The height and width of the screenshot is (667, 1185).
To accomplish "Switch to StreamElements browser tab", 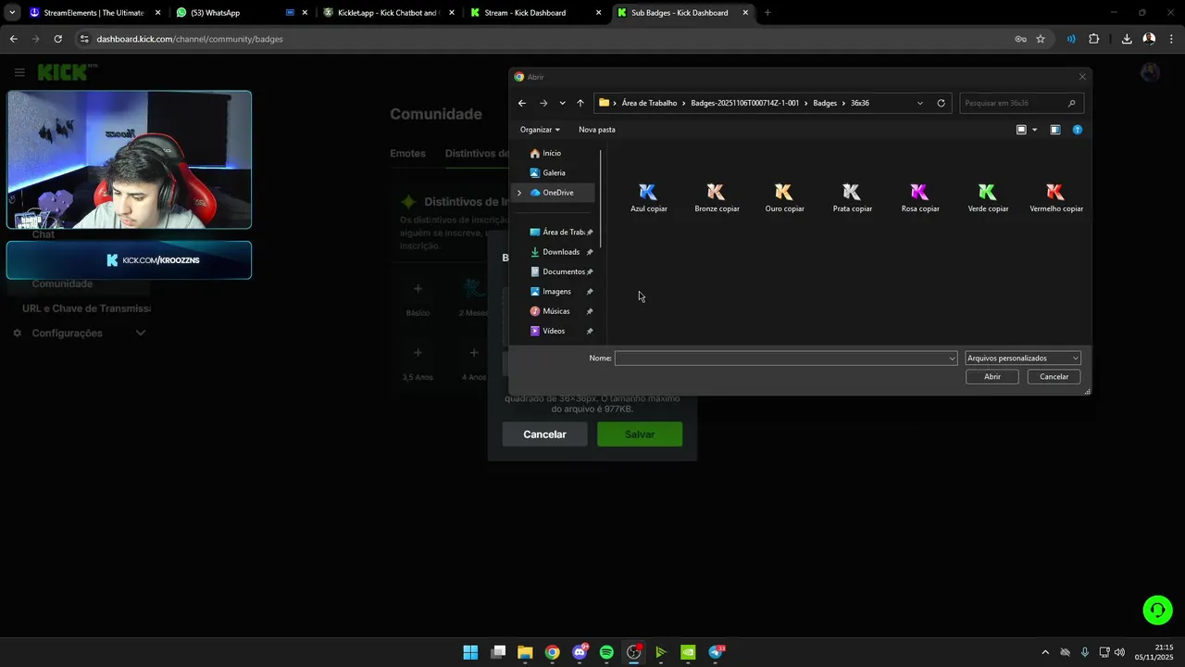I will click(93, 13).
